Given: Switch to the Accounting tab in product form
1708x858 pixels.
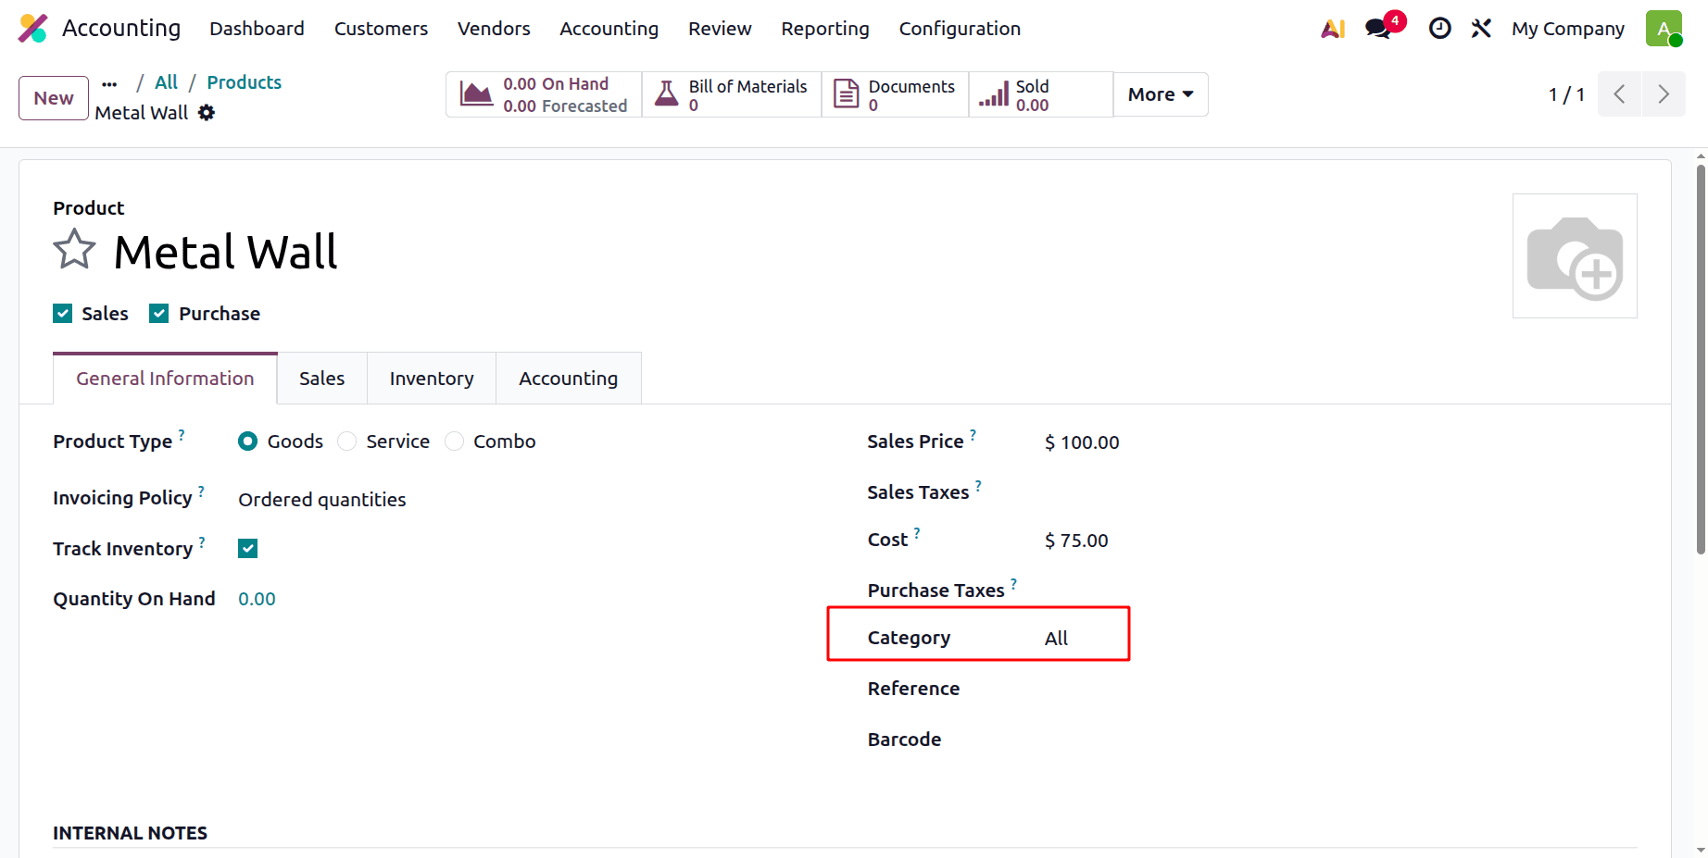Looking at the screenshot, I should [x=568, y=379].
